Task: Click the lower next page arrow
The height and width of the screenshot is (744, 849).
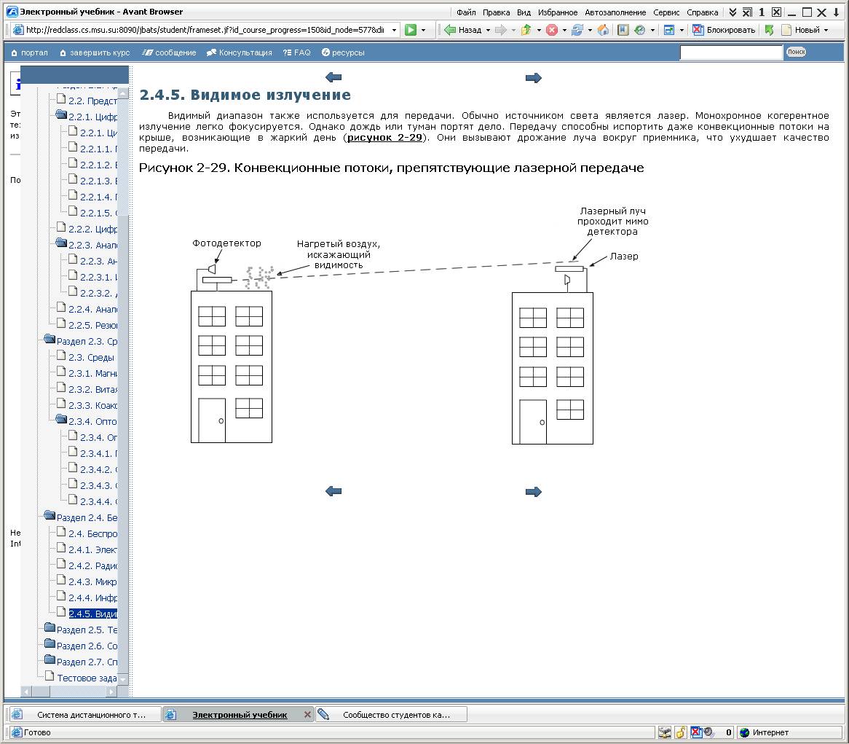Action: 533,492
